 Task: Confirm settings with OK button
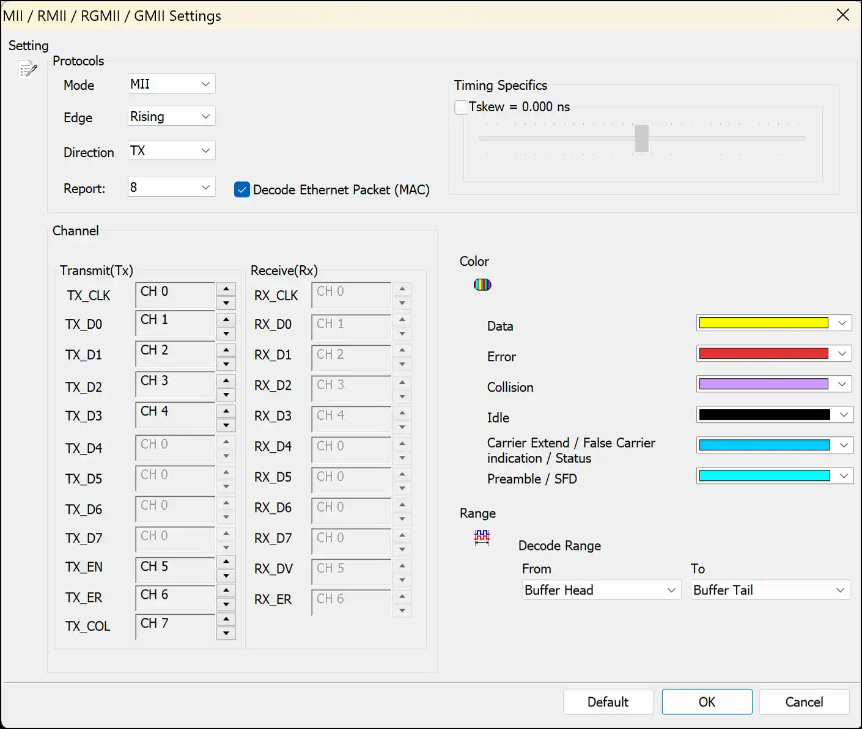[x=707, y=702]
